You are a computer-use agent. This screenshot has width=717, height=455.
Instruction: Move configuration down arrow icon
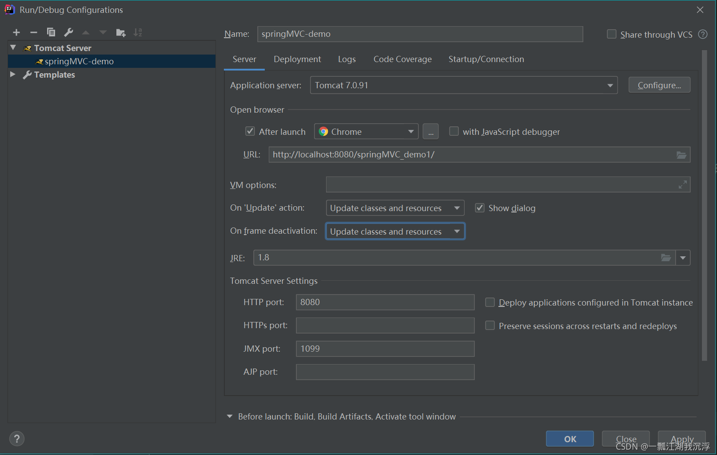(103, 32)
